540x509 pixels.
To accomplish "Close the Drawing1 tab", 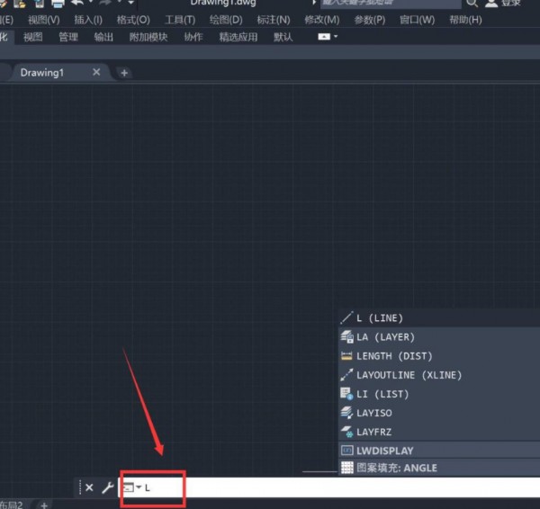I will pyautogui.click(x=96, y=72).
